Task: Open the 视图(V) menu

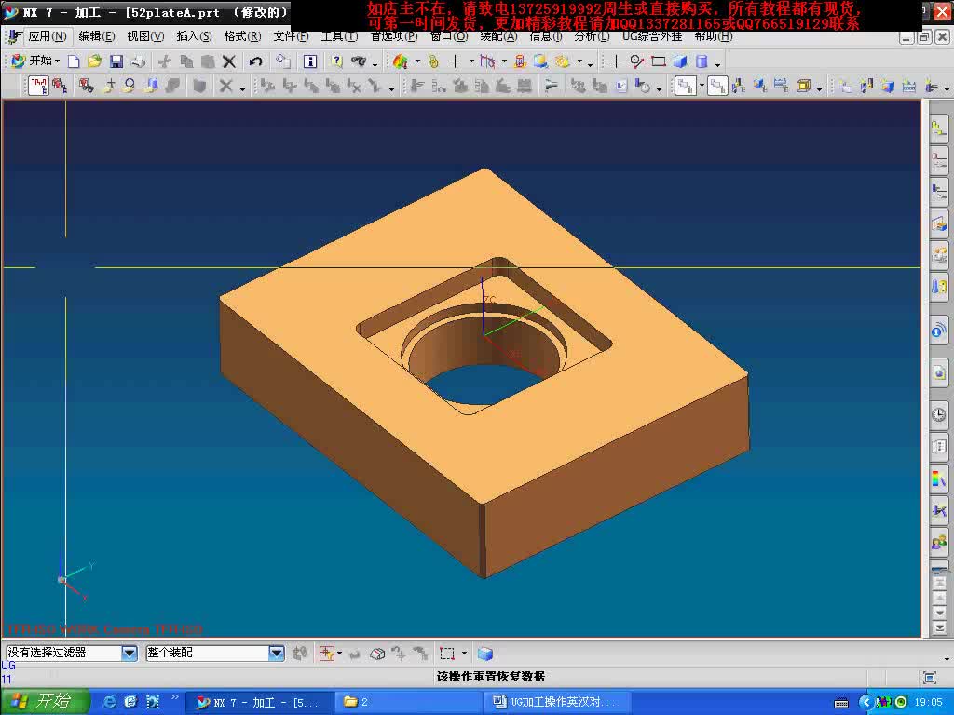Action: [x=145, y=36]
